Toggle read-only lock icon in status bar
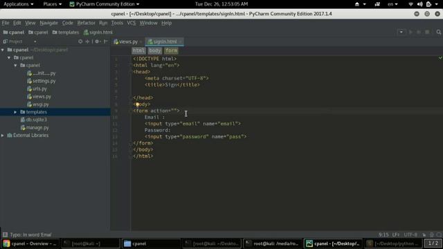Viewport: 443px width, 249px height. click(x=424, y=235)
